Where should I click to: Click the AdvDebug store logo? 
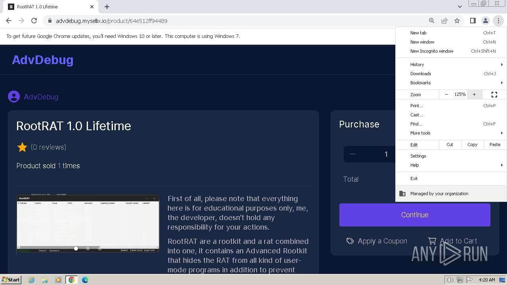coord(43,60)
